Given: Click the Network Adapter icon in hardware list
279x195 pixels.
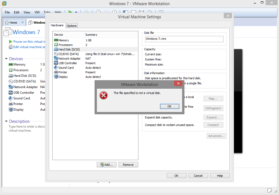Looking at the screenshot, I should (x=56, y=59).
